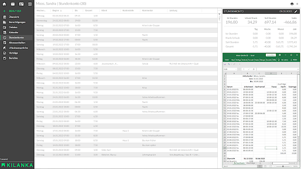301x169 pixels.
Task: Edit the Stundenkonto panel with the pencil icon
Action: 296,11
